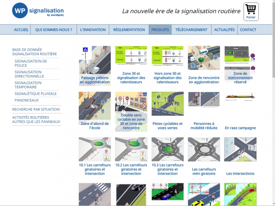
Task: Select Zone de rencontre en agglomération image
Action: pos(204,65)
